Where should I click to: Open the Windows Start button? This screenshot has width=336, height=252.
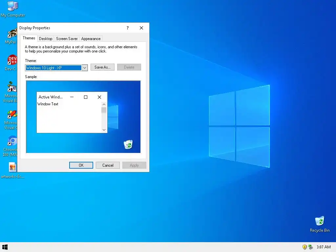(x=5, y=247)
